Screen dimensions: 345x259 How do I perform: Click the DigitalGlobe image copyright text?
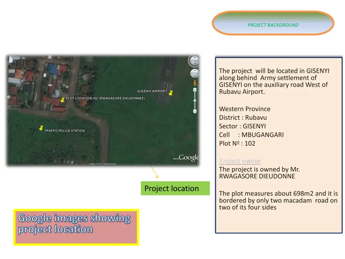point(102,164)
